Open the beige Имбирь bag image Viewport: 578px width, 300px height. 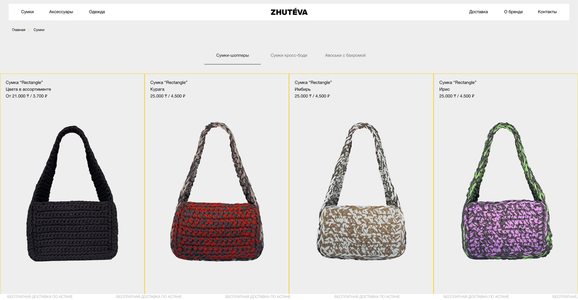pyautogui.click(x=361, y=191)
